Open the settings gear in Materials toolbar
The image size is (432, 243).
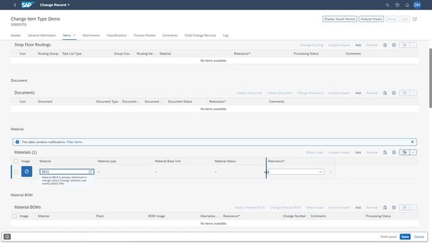click(x=394, y=153)
